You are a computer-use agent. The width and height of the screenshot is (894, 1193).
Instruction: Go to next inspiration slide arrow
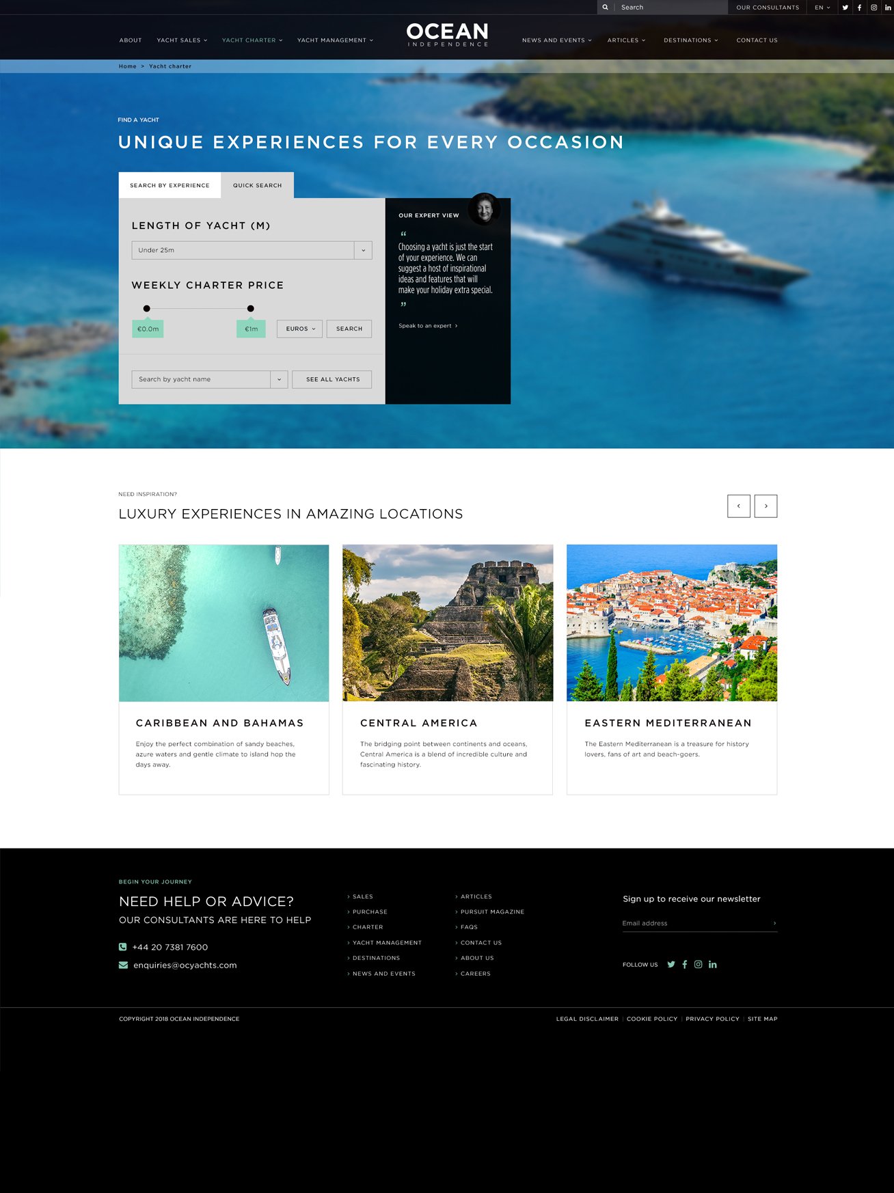click(766, 506)
